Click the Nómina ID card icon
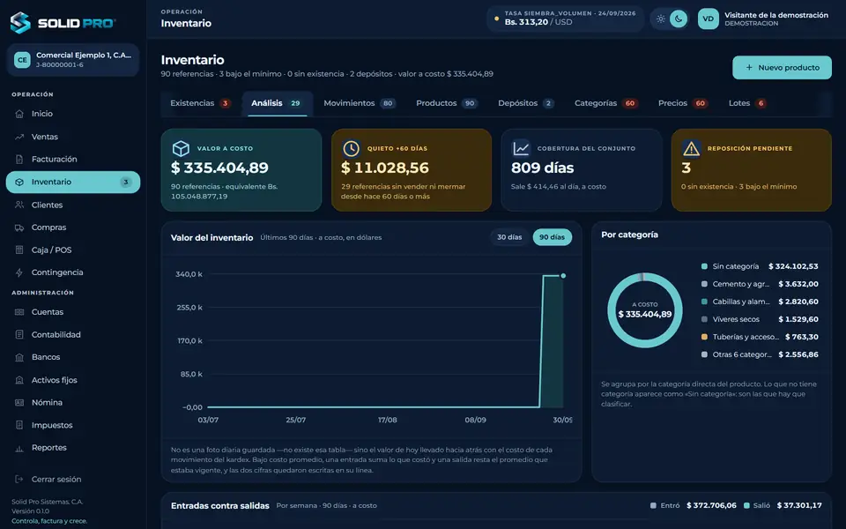 (x=19, y=403)
